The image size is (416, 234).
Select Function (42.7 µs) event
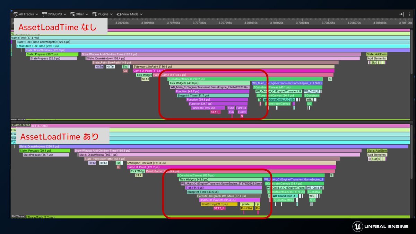point(212,91)
